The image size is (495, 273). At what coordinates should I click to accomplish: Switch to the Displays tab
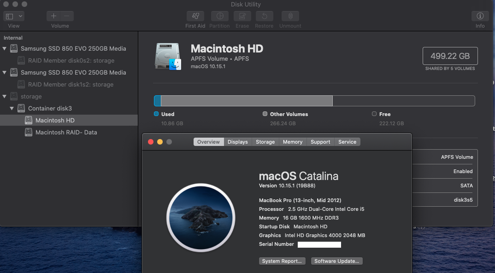[237, 142]
